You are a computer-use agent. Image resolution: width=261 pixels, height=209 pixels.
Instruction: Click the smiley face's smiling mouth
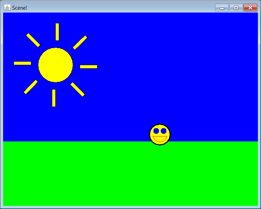pyautogui.click(x=160, y=139)
